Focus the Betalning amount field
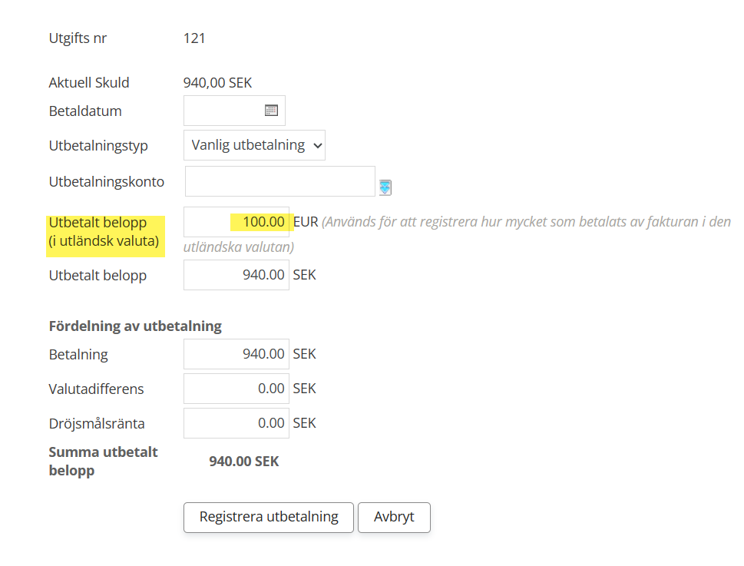 pyautogui.click(x=236, y=354)
